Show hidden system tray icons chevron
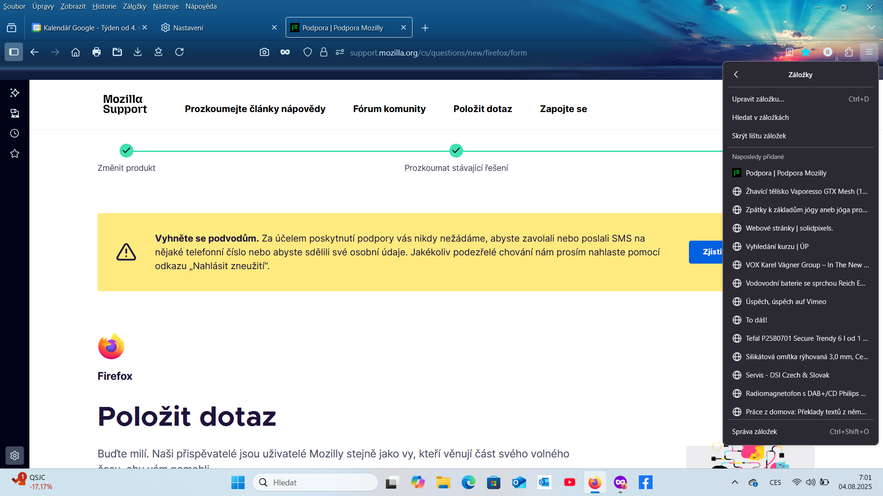883x496 pixels. (734, 482)
